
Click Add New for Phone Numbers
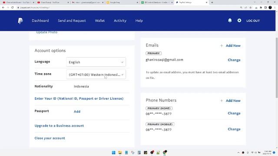pyautogui.click(x=233, y=101)
